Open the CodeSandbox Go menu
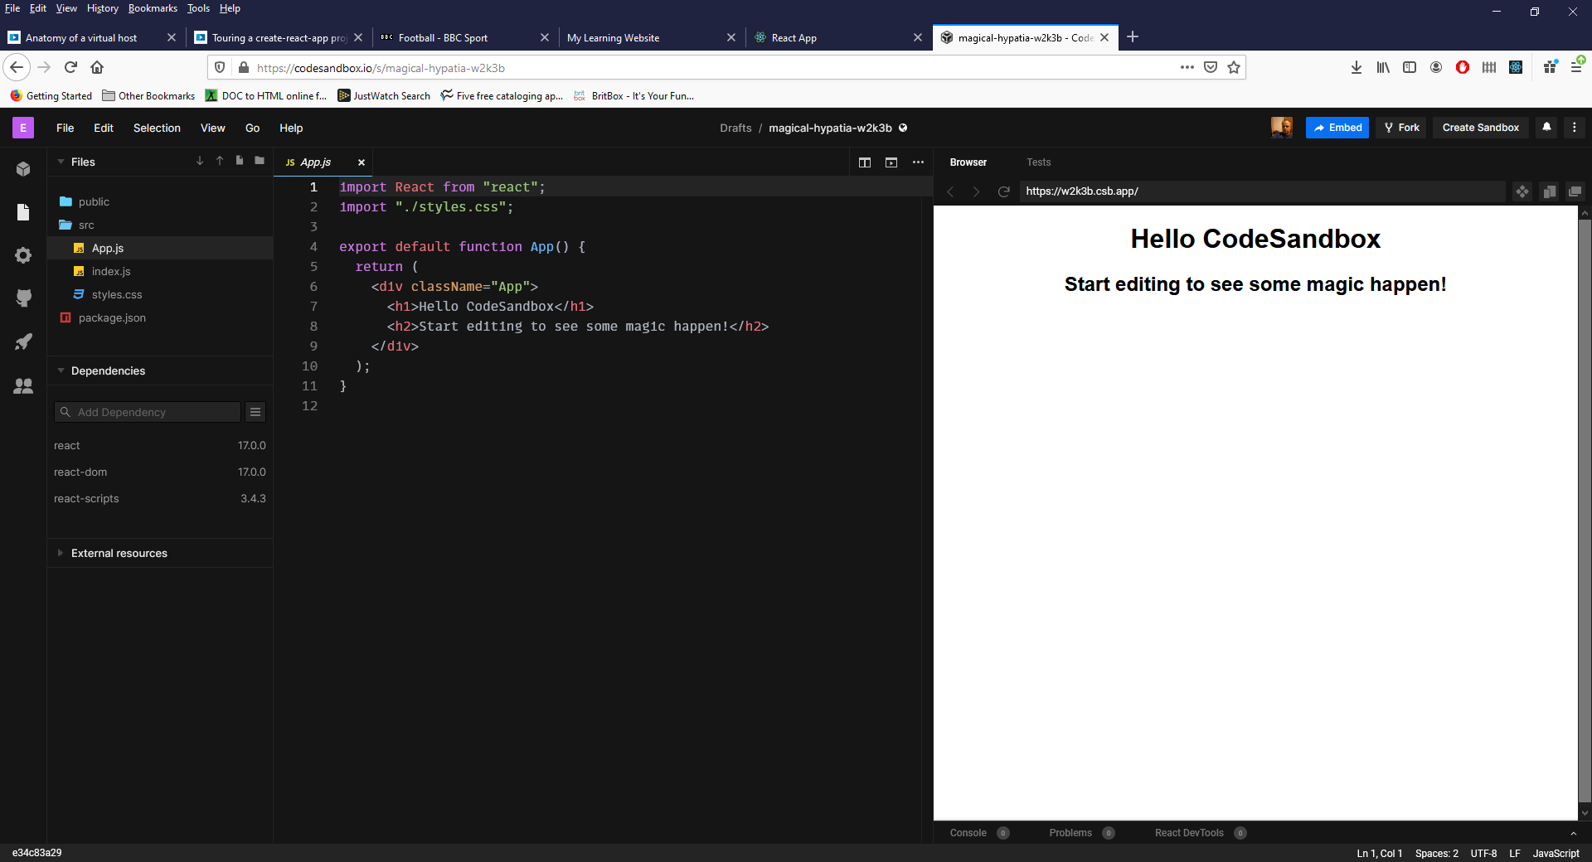The image size is (1592, 862). (x=252, y=128)
